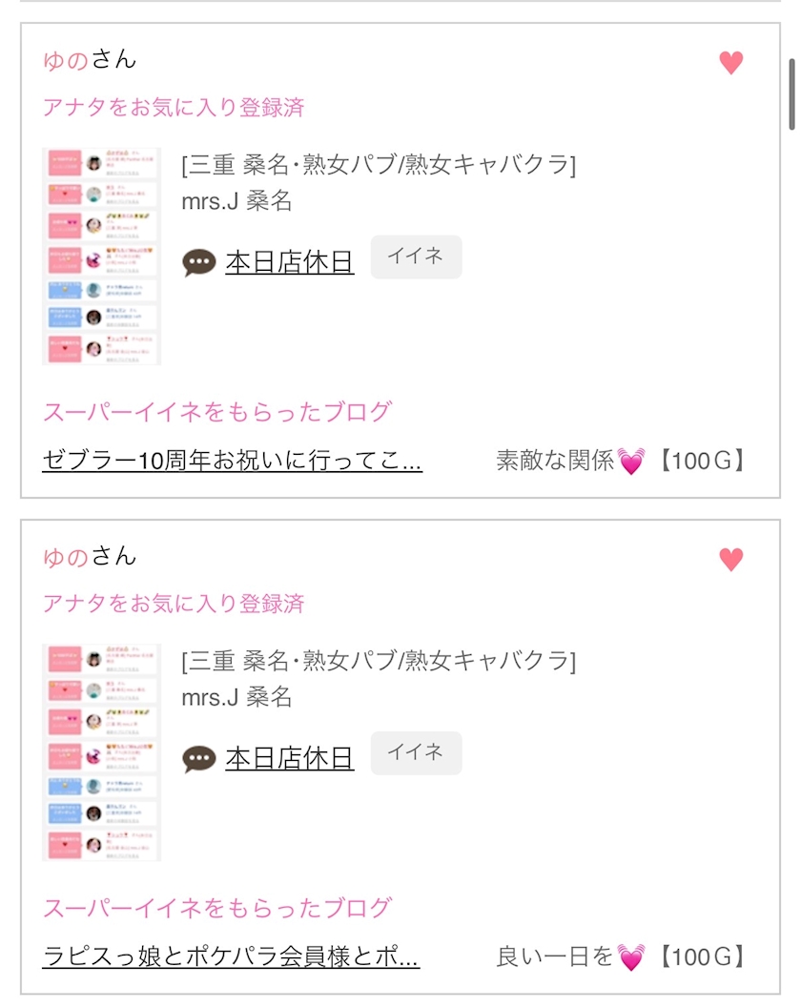Open the profile thumbnail in the ゼブラー10周年 card
The image size is (801, 1007).
[x=101, y=256]
